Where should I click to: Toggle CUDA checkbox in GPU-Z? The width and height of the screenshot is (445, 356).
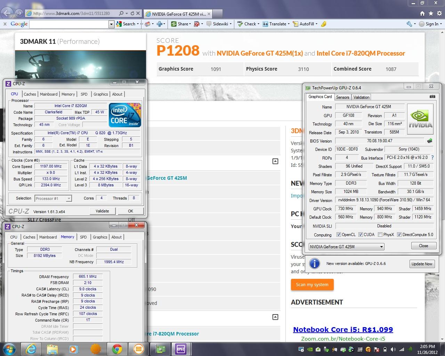[x=361, y=235]
